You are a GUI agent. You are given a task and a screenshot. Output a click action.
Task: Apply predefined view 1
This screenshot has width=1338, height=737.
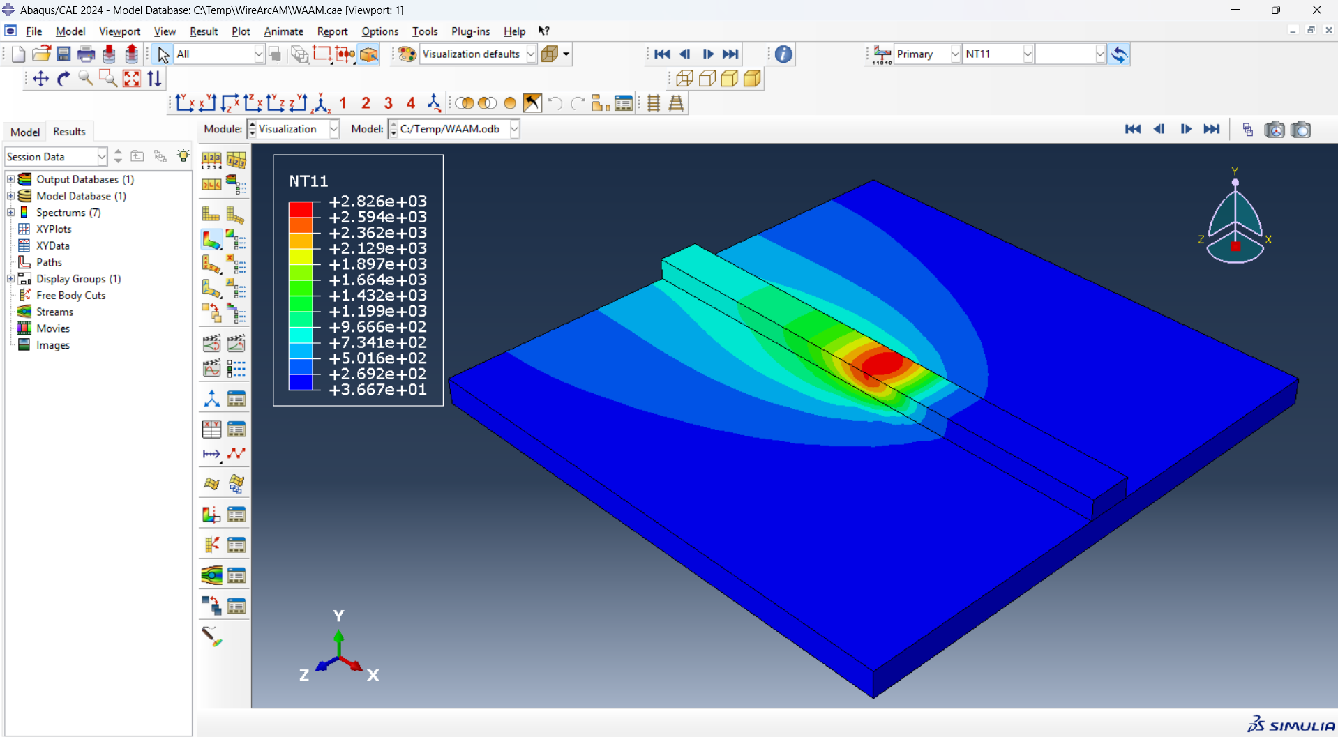pos(342,102)
